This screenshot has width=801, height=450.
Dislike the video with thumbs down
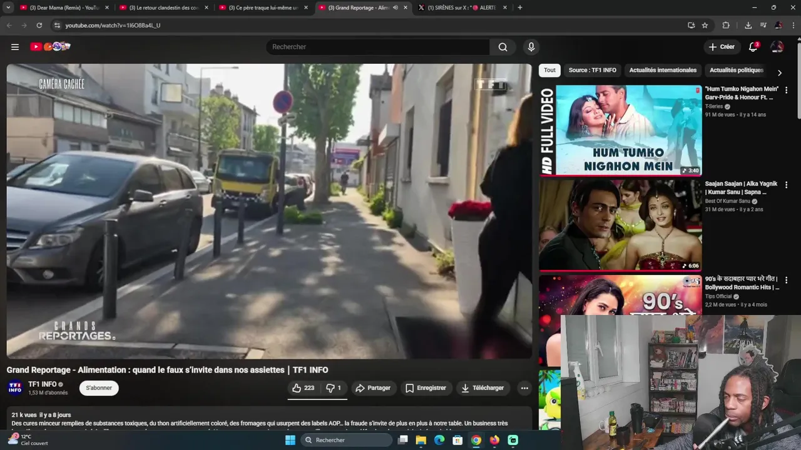pos(334,388)
